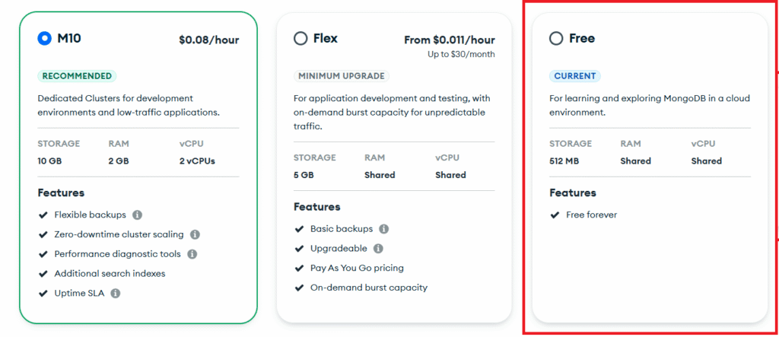Click Additional search indexes feature text

coord(110,274)
